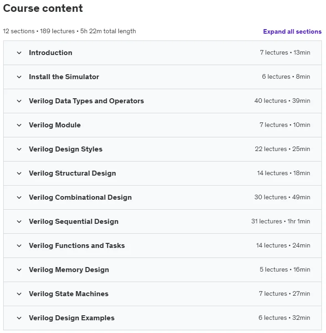Expand Verilog Module chevron arrow
This screenshot has height=333, width=326.
19,125
